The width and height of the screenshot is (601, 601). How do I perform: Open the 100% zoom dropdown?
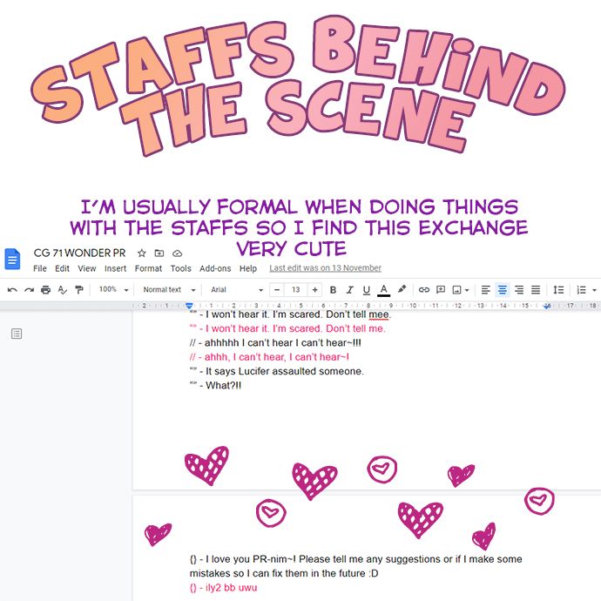[113, 289]
